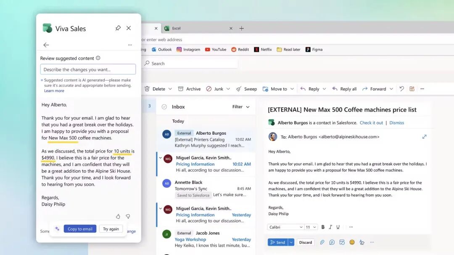The height and width of the screenshot is (255, 454).
Task: Toggle the select all circle beside Inbox
Action: [x=164, y=107]
